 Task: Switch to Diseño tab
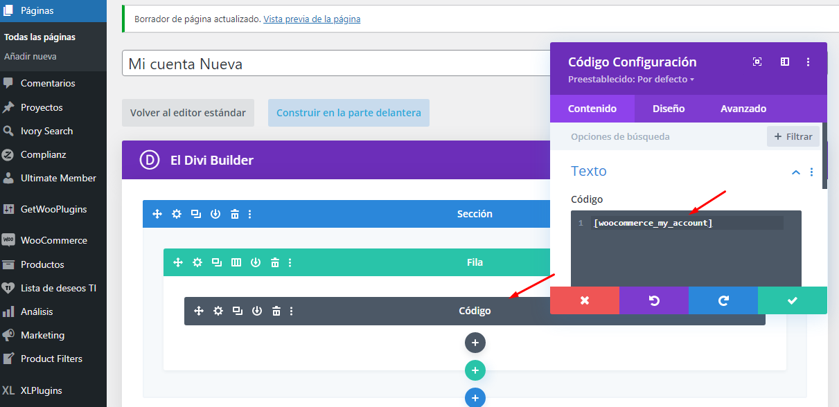(x=669, y=109)
